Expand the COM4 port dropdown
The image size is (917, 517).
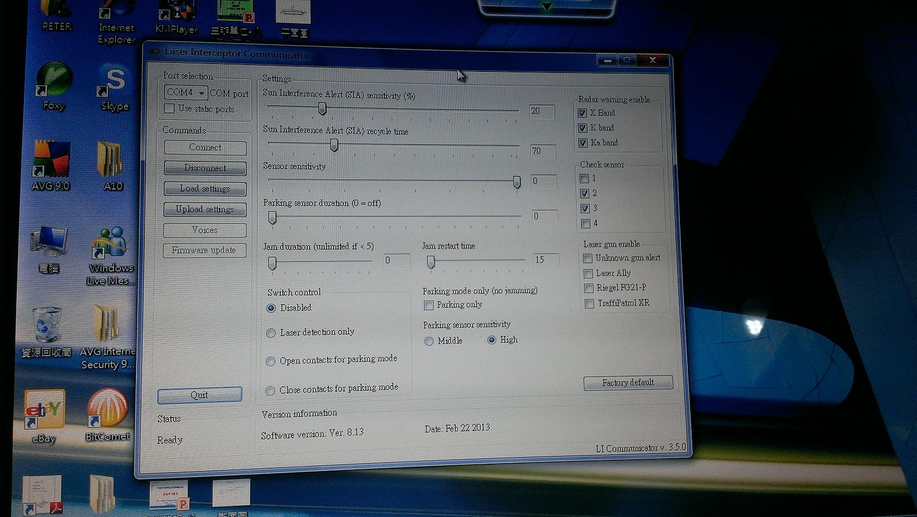(186, 93)
